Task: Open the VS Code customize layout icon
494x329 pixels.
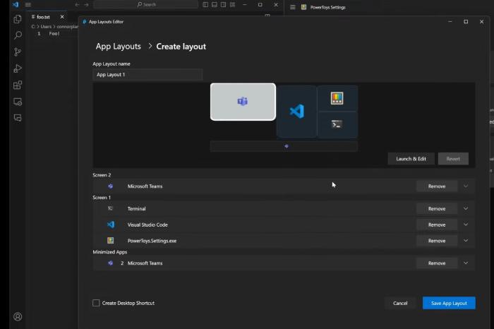Action: click(x=232, y=4)
